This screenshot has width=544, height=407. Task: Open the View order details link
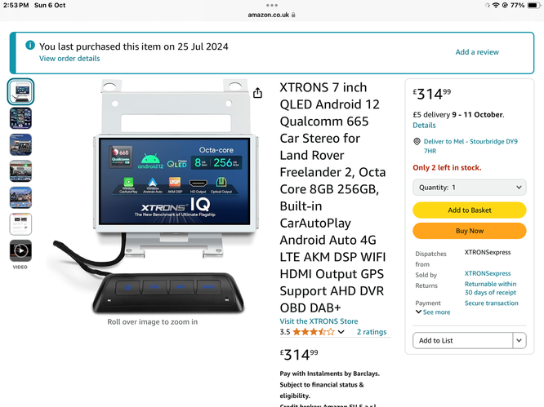pyautogui.click(x=69, y=59)
